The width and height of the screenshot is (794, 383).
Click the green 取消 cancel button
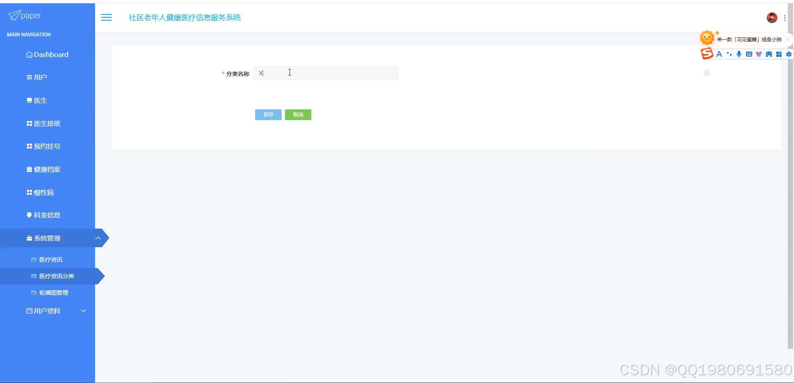pyautogui.click(x=298, y=115)
